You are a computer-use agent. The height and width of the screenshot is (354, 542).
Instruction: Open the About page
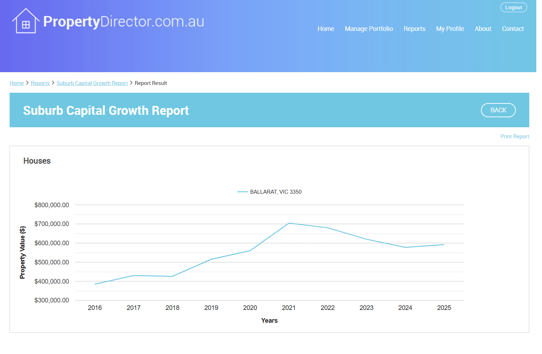(483, 29)
